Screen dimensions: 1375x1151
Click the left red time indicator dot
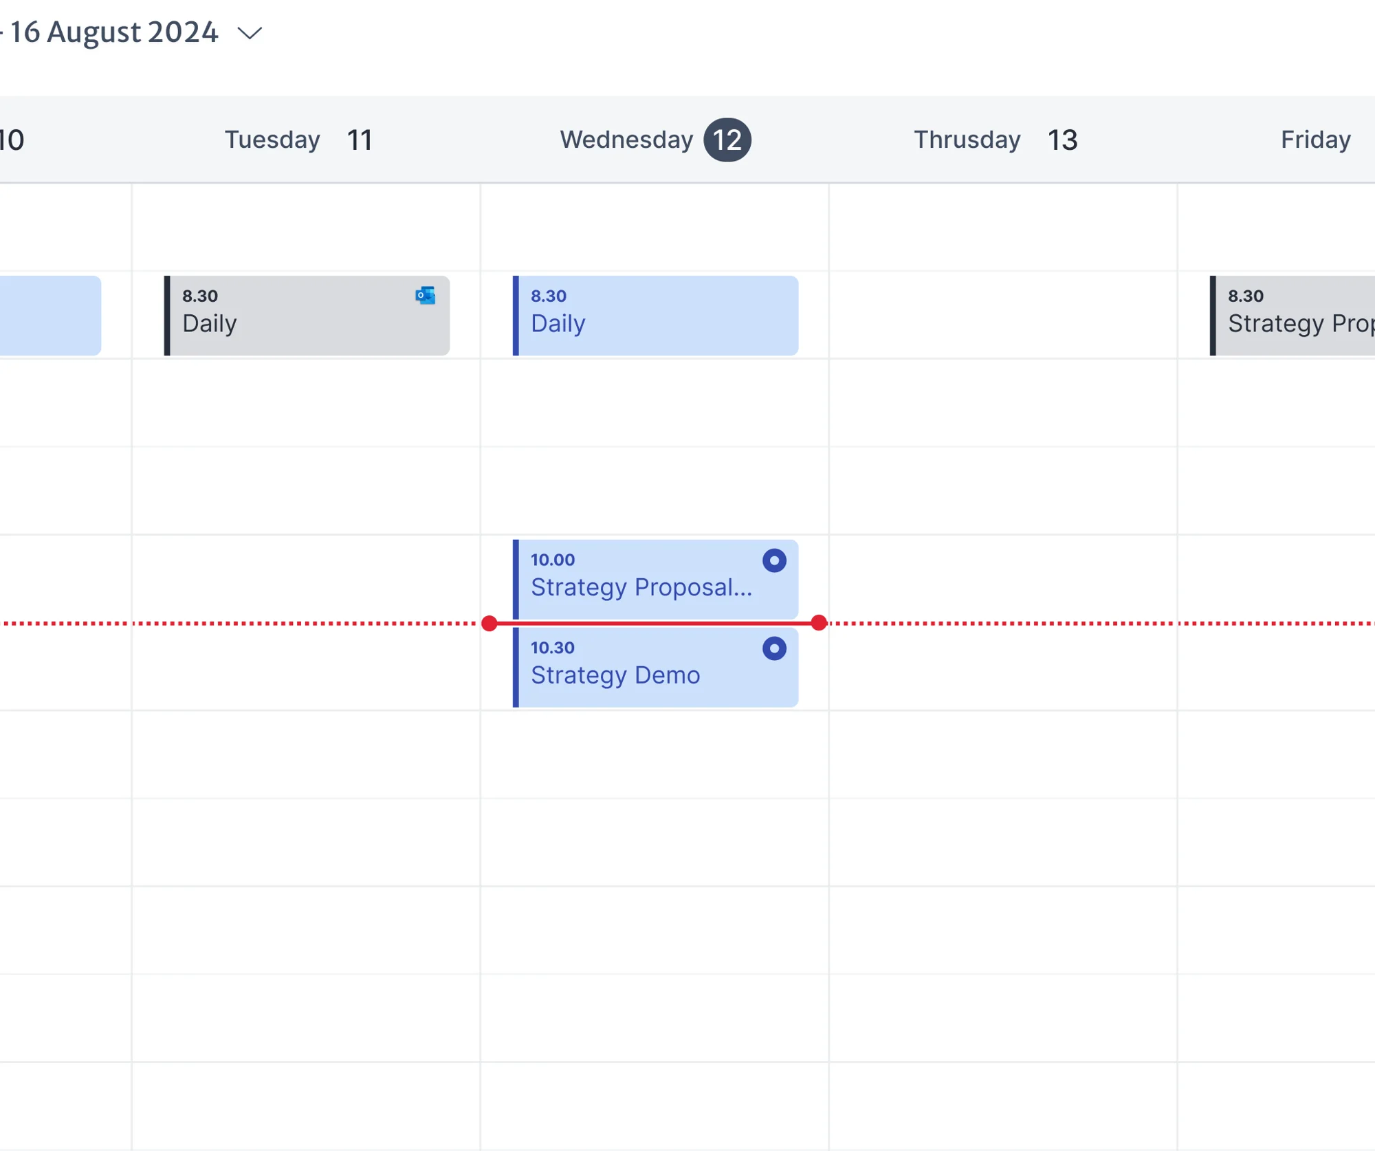pyautogui.click(x=489, y=623)
